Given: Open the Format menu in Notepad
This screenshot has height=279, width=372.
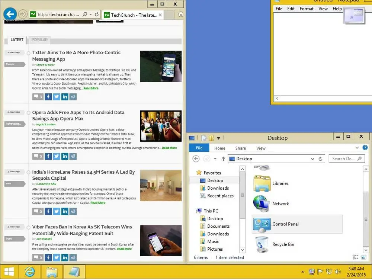Looking at the screenshot, I should 306,9.
